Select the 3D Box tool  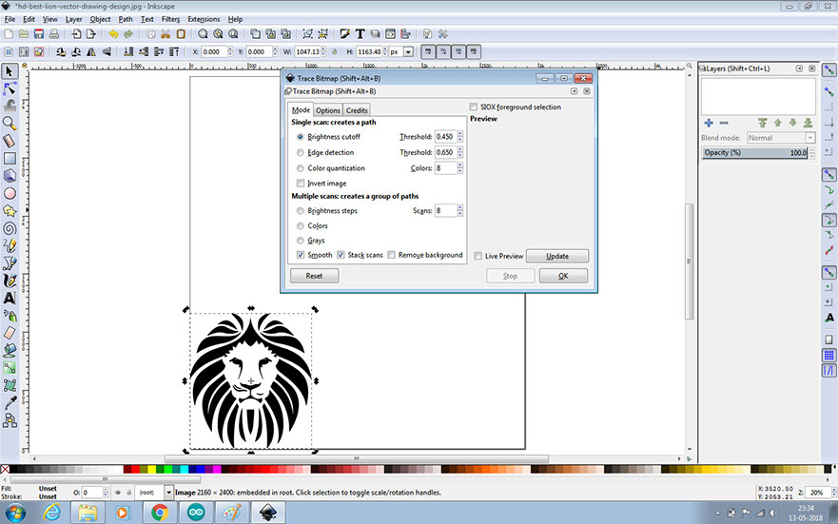click(x=10, y=176)
